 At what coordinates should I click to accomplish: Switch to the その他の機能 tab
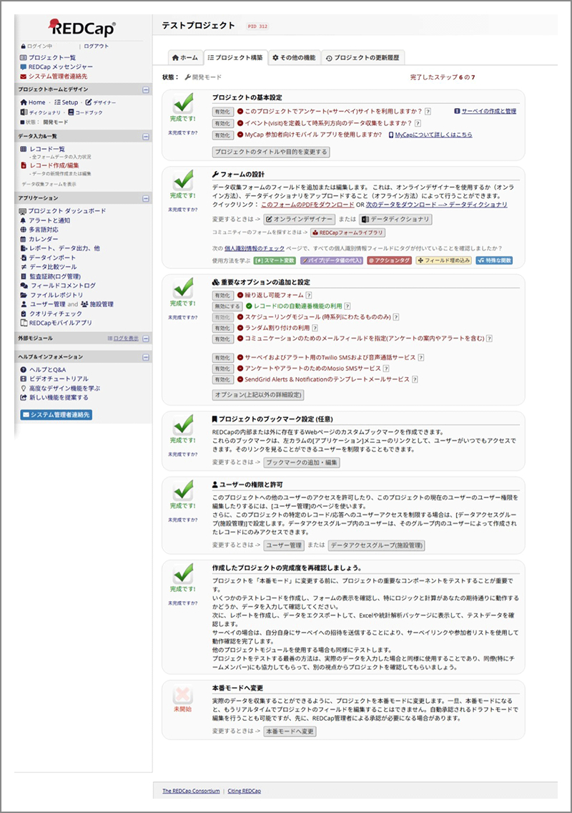[294, 57]
